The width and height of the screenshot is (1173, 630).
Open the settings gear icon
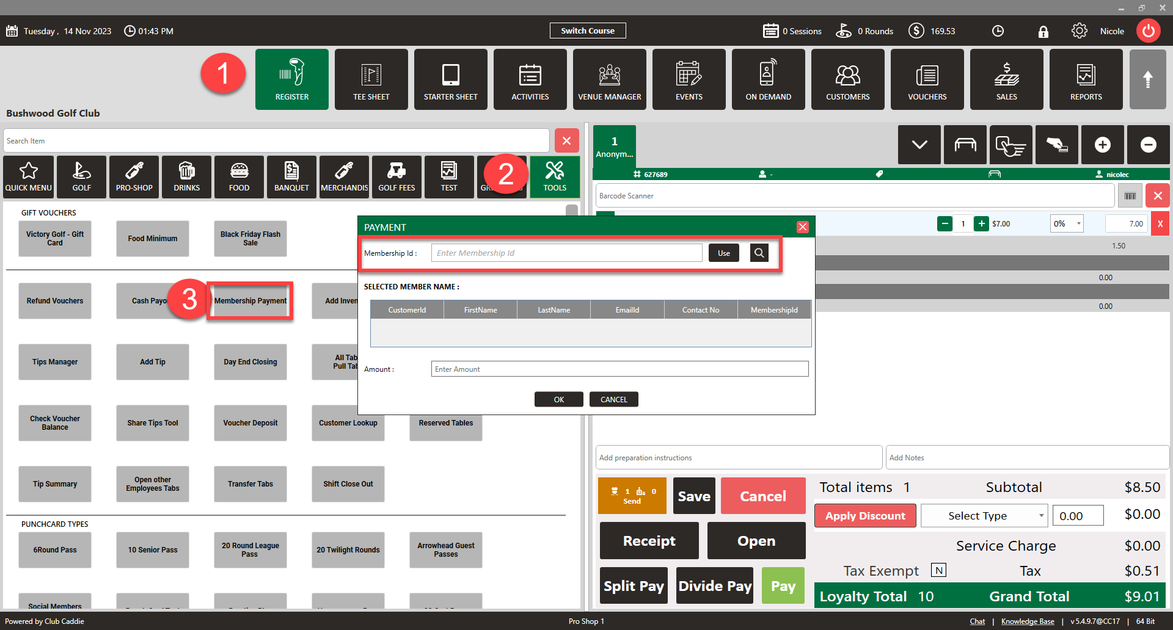(1079, 31)
